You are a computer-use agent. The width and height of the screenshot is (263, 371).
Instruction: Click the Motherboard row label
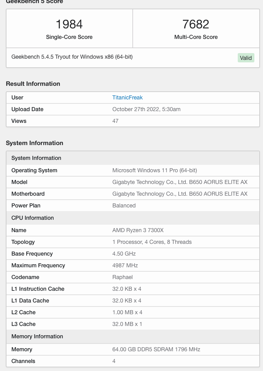point(28,194)
